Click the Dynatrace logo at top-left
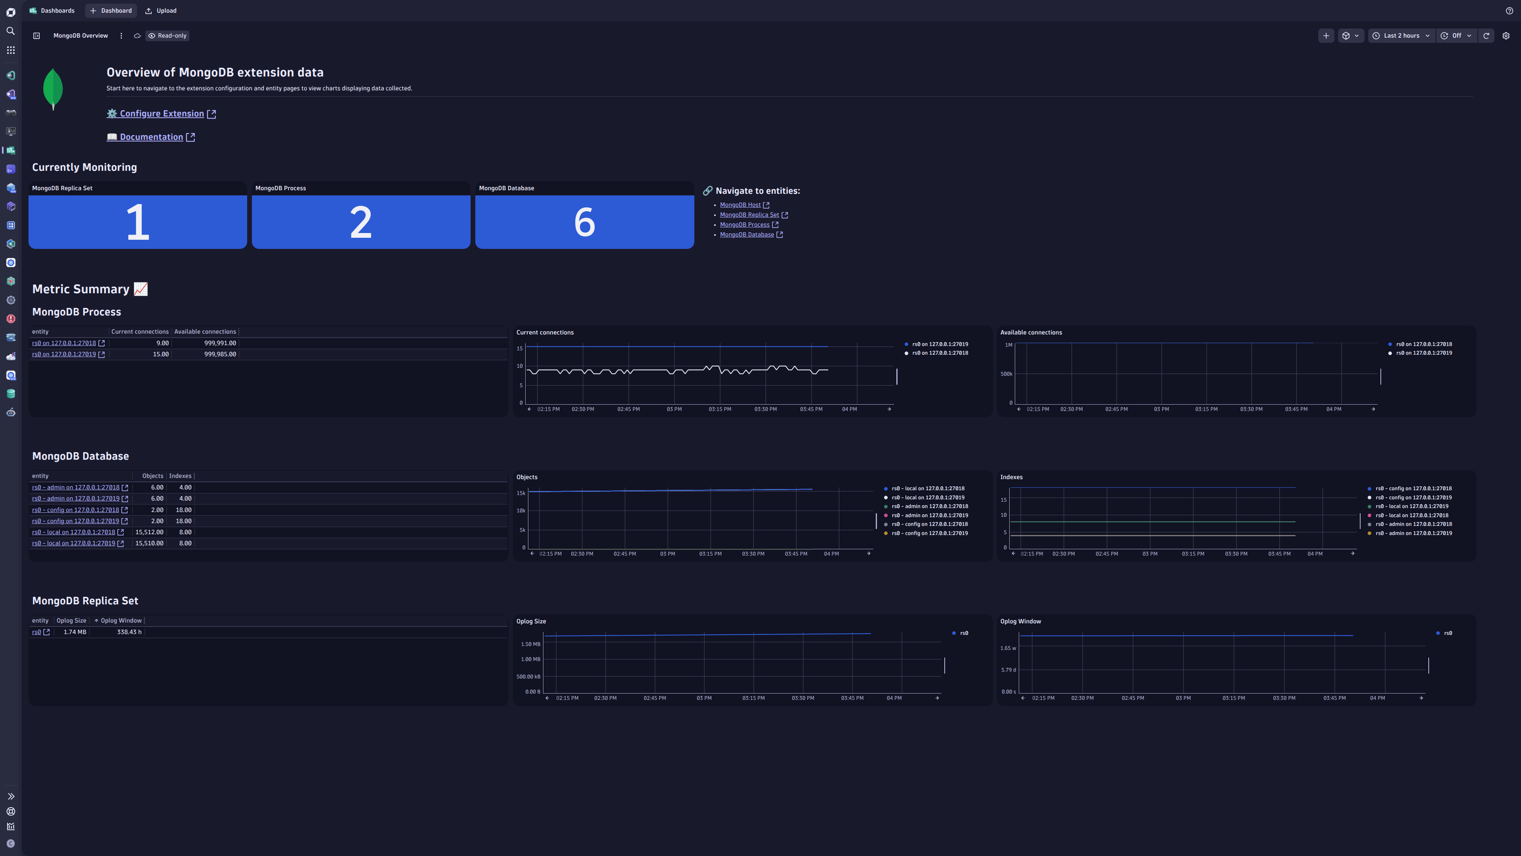This screenshot has width=1521, height=856. point(11,12)
